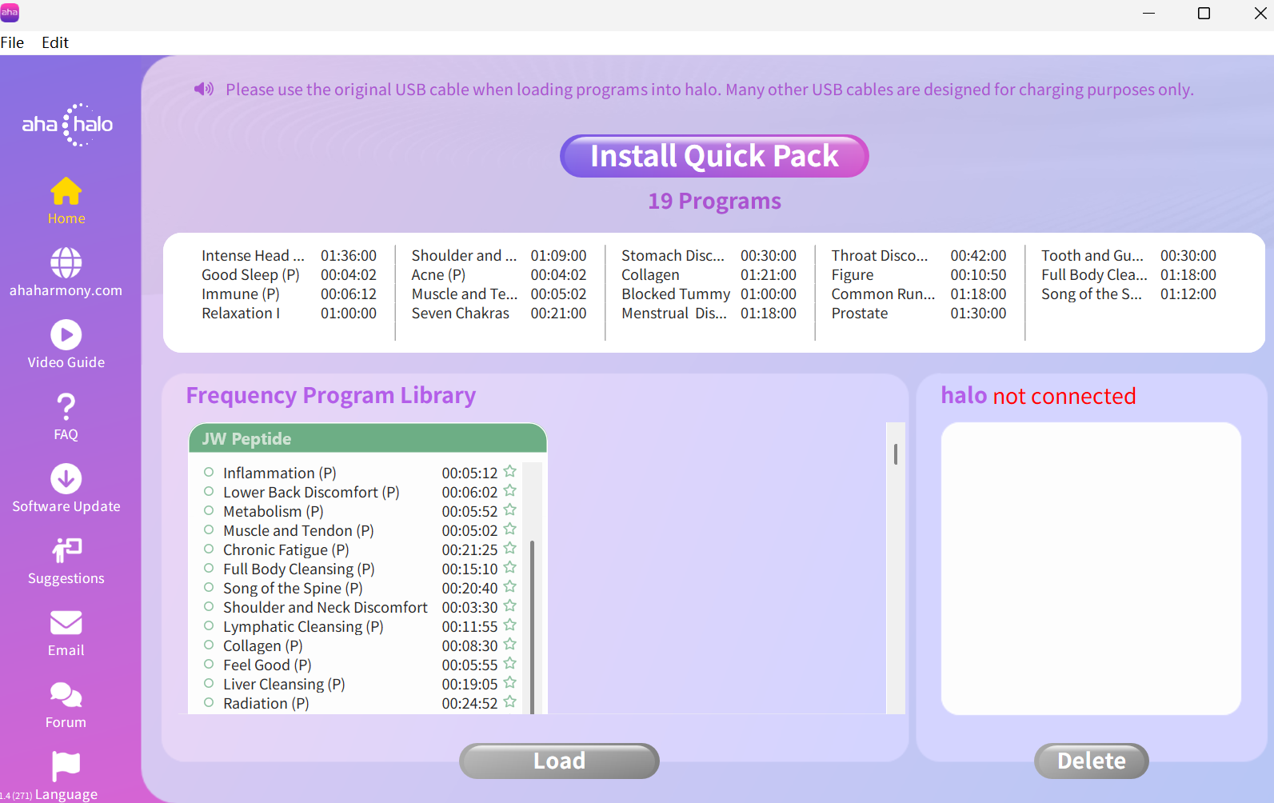Go to the Home icon in sidebar
This screenshot has width=1274, height=803.
pos(66,191)
